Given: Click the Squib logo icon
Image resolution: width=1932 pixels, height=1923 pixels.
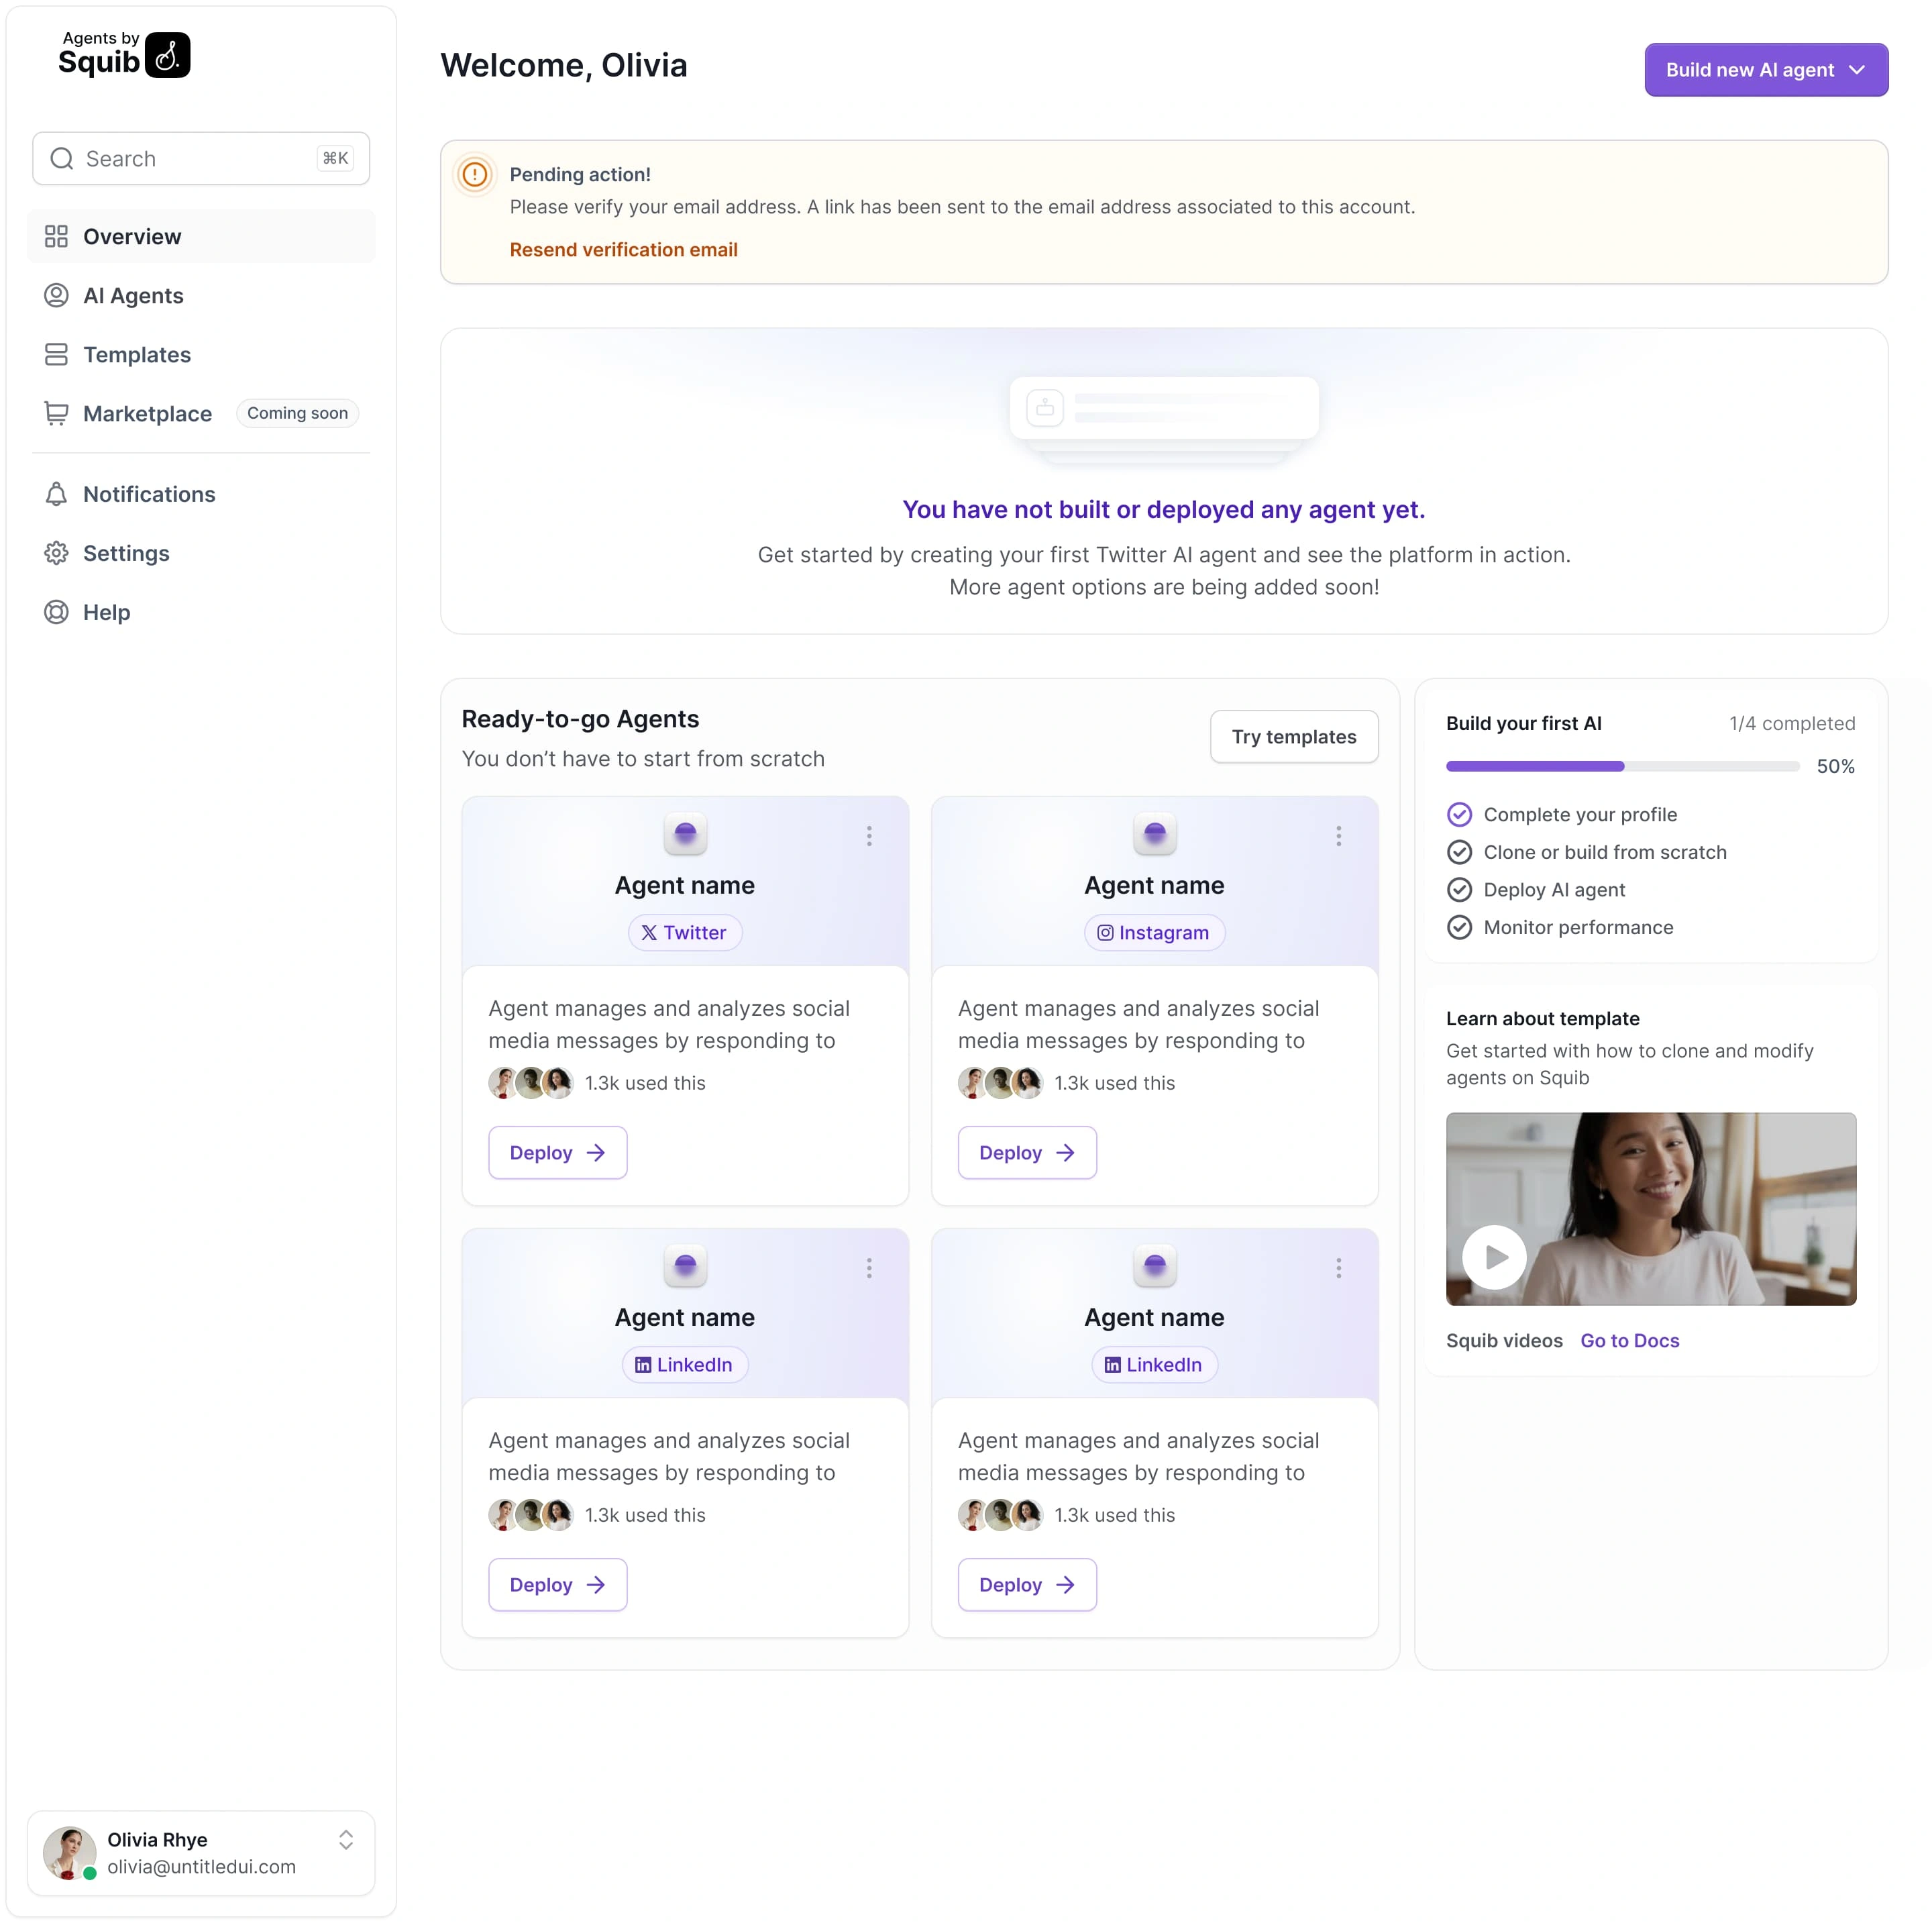Looking at the screenshot, I should 167,55.
